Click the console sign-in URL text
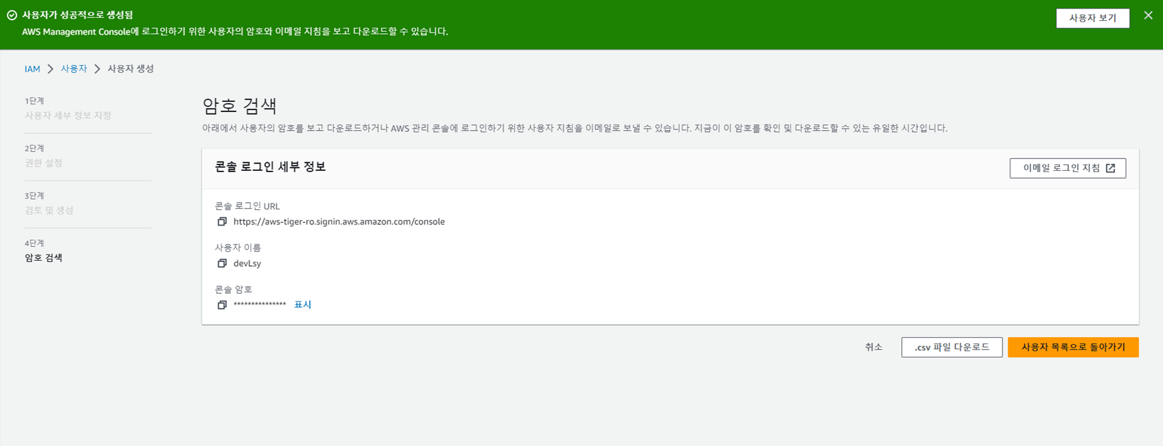 pos(339,222)
